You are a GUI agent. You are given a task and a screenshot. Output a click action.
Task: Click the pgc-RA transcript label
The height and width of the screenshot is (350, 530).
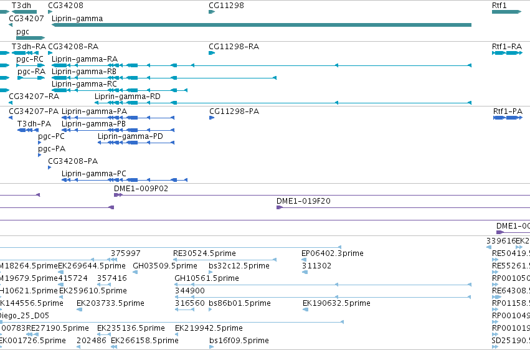[31, 72]
